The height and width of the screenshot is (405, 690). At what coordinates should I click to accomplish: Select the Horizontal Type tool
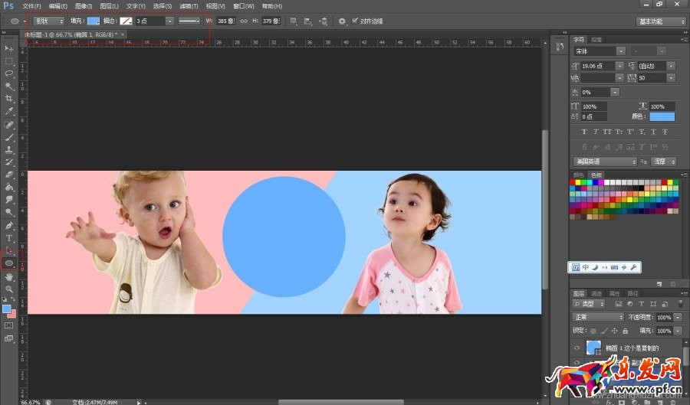click(x=9, y=238)
